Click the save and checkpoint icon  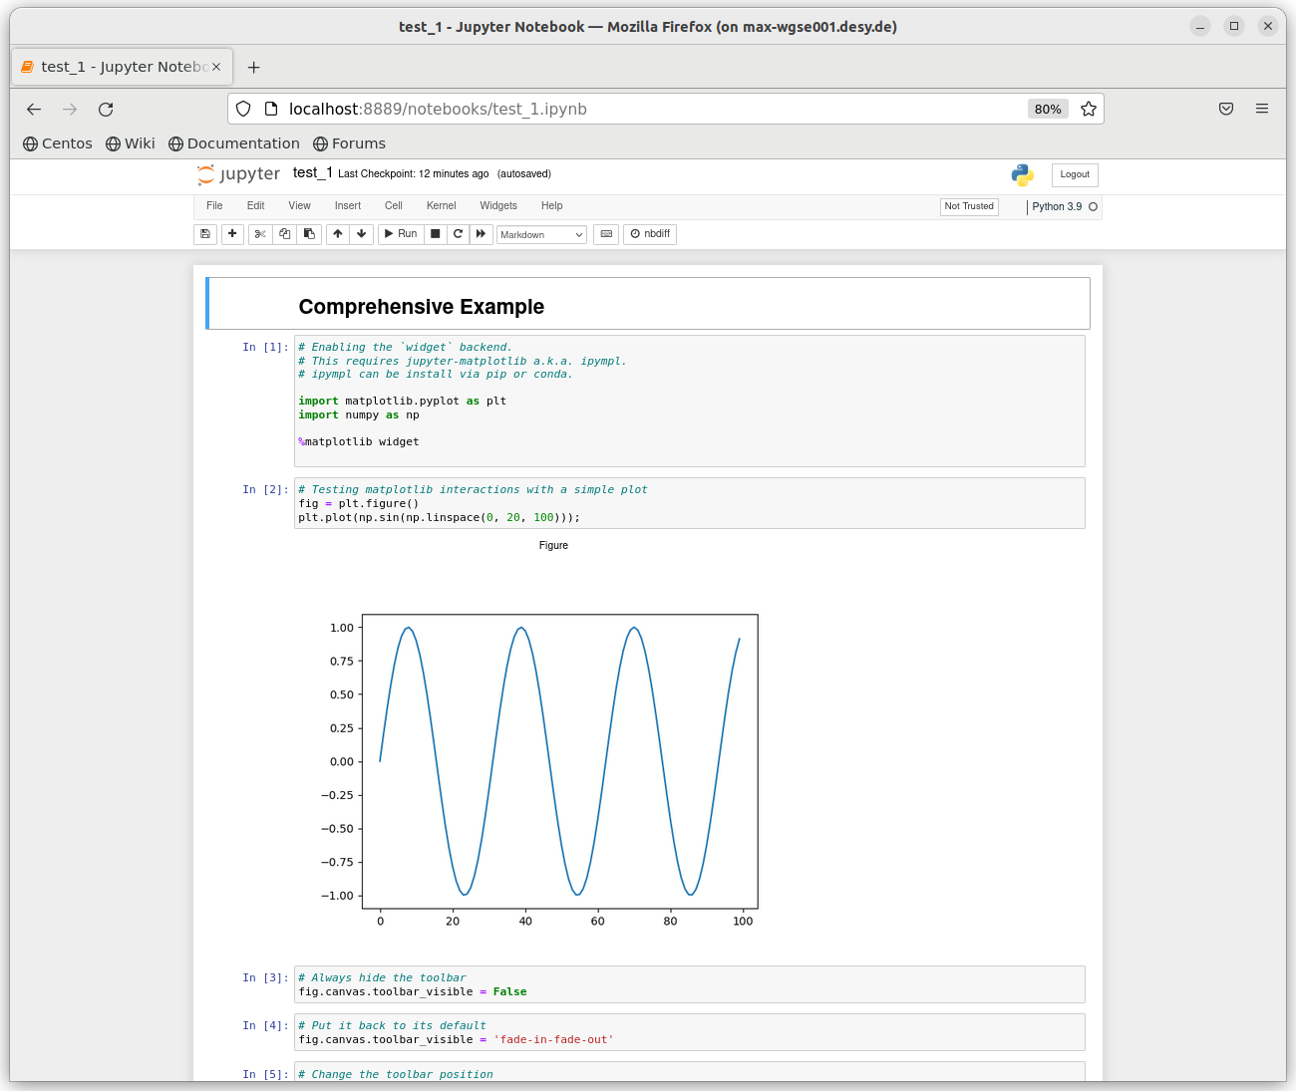tap(205, 234)
